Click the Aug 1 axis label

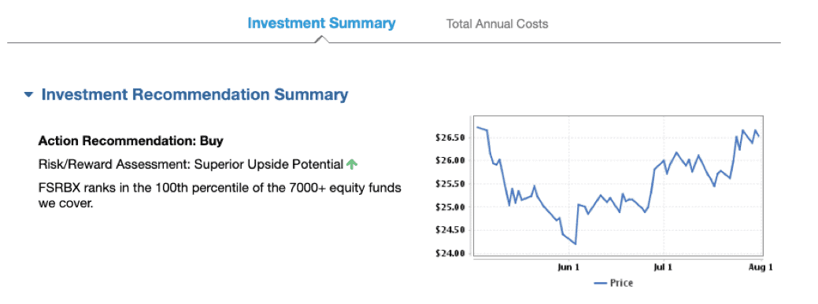pyautogui.click(x=761, y=267)
